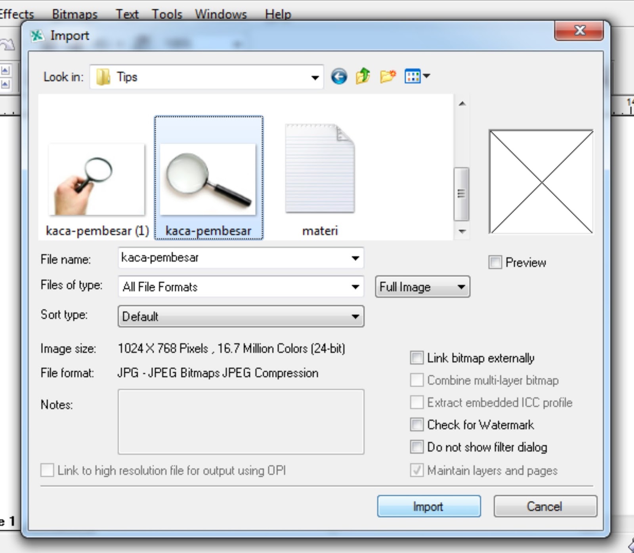The width and height of the screenshot is (634, 553).
Task: Click the Up One Level folder icon
Action: pos(363,75)
